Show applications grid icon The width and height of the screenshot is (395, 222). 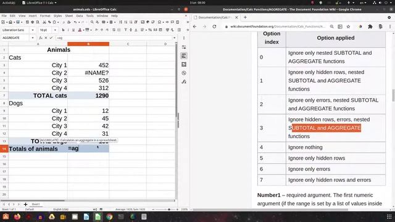pyautogui.click(x=389, y=216)
